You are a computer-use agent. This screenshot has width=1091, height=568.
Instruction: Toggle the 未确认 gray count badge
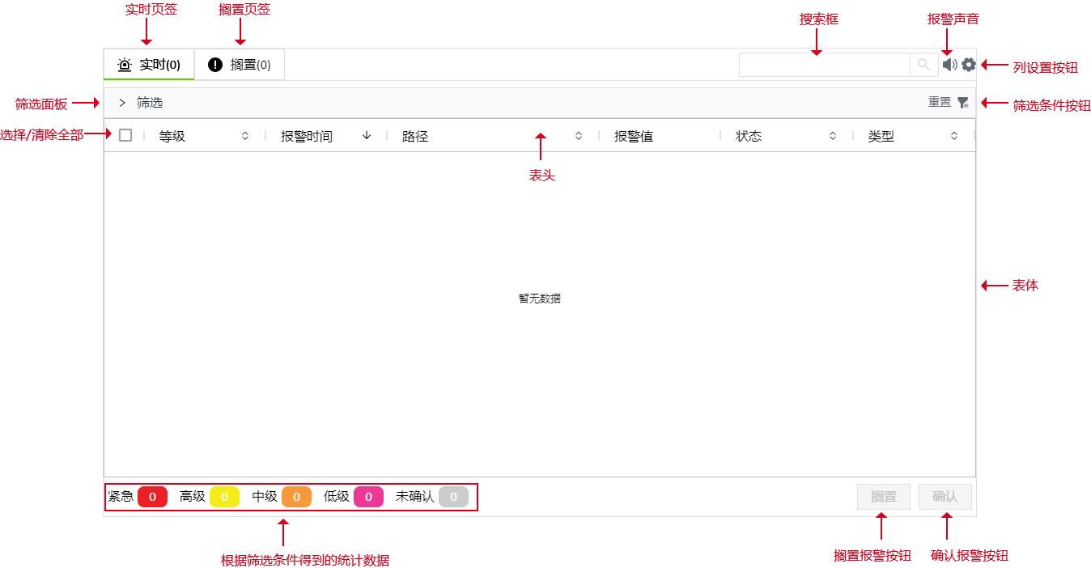coord(453,497)
